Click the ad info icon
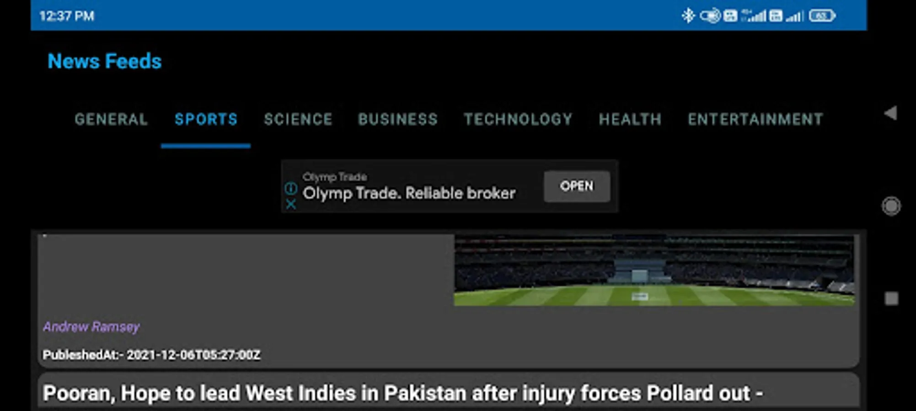 [x=291, y=188]
